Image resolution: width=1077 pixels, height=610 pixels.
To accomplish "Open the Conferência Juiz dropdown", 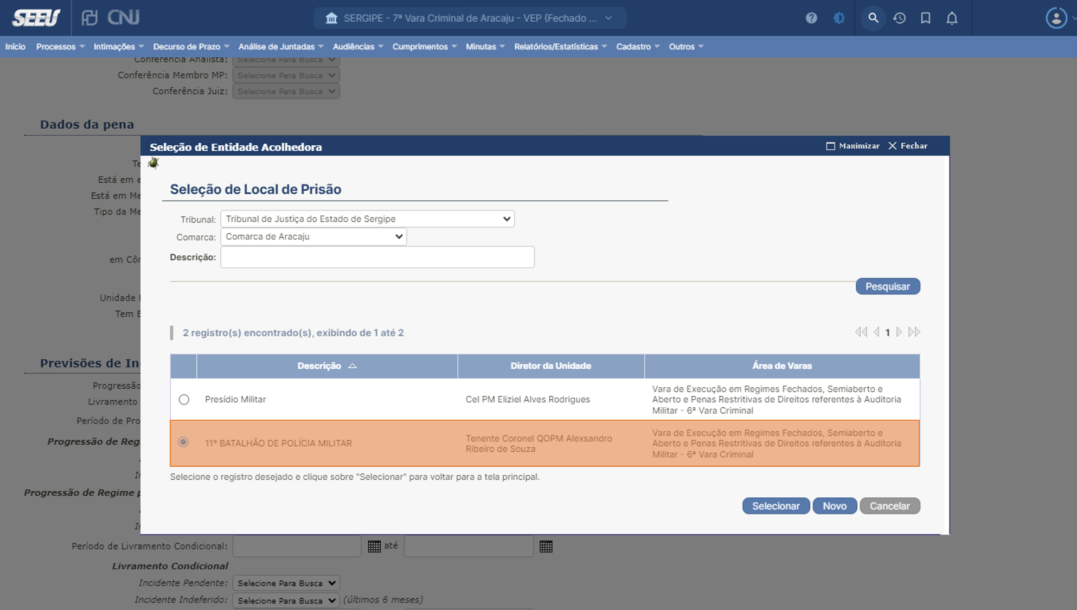I will [286, 91].
